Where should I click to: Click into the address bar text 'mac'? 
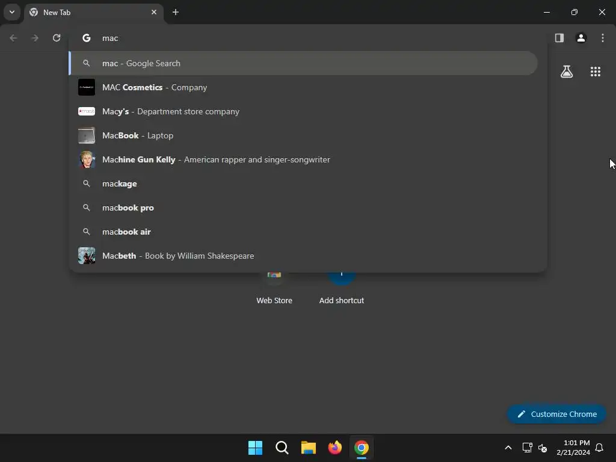pyautogui.click(x=110, y=38)
